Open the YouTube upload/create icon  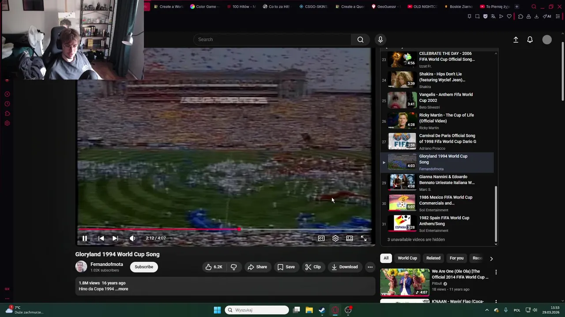point(516,40)
